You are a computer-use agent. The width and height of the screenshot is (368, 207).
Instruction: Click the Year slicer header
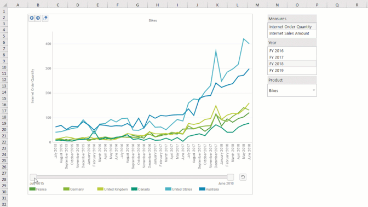(292, 43)
